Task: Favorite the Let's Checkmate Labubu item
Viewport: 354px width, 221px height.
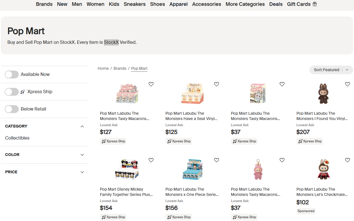Action: pyautogui.click(x=348, y=160)
